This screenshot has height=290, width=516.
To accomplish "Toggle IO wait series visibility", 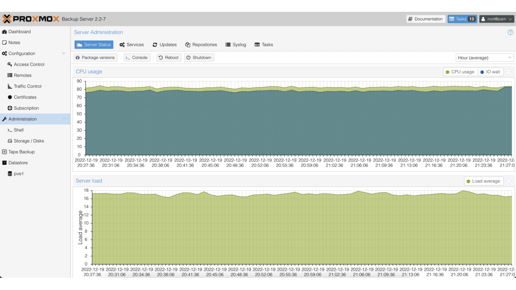I will 491,72.
